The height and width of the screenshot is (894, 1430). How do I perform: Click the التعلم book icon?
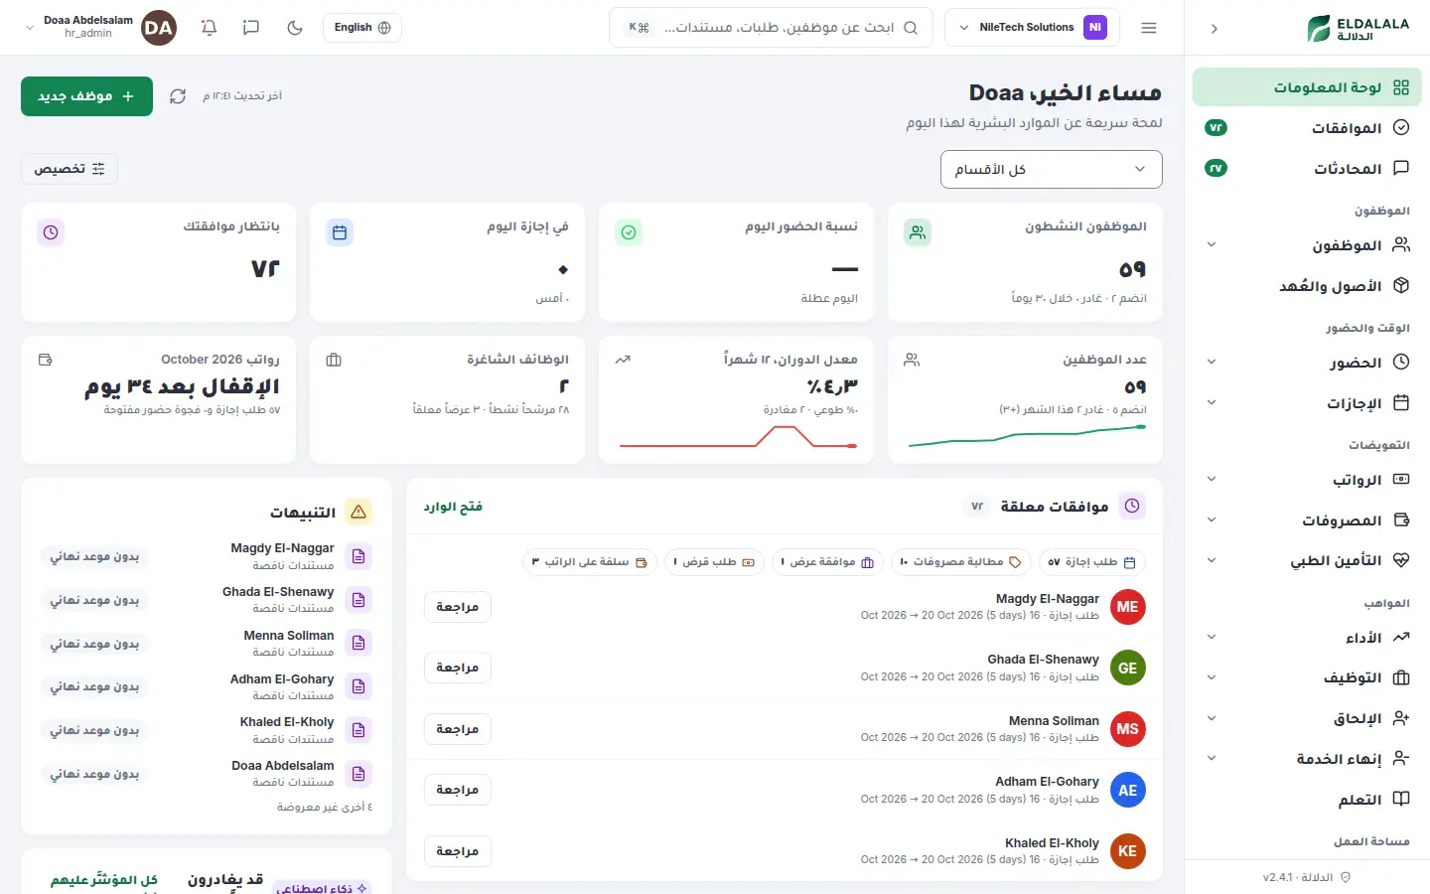point(1401,800)
